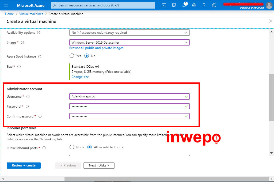Click the vertical scrollbar down arrow
The image size is (274, 182).
[x=271, y=153]
